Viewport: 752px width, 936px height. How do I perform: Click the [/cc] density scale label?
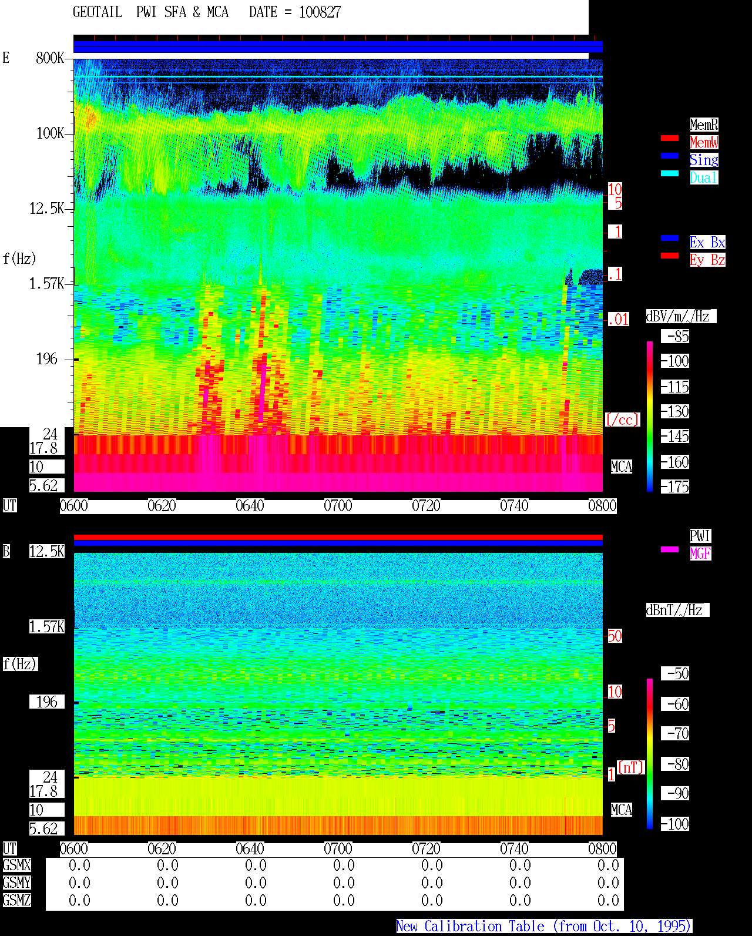(622, 420)
